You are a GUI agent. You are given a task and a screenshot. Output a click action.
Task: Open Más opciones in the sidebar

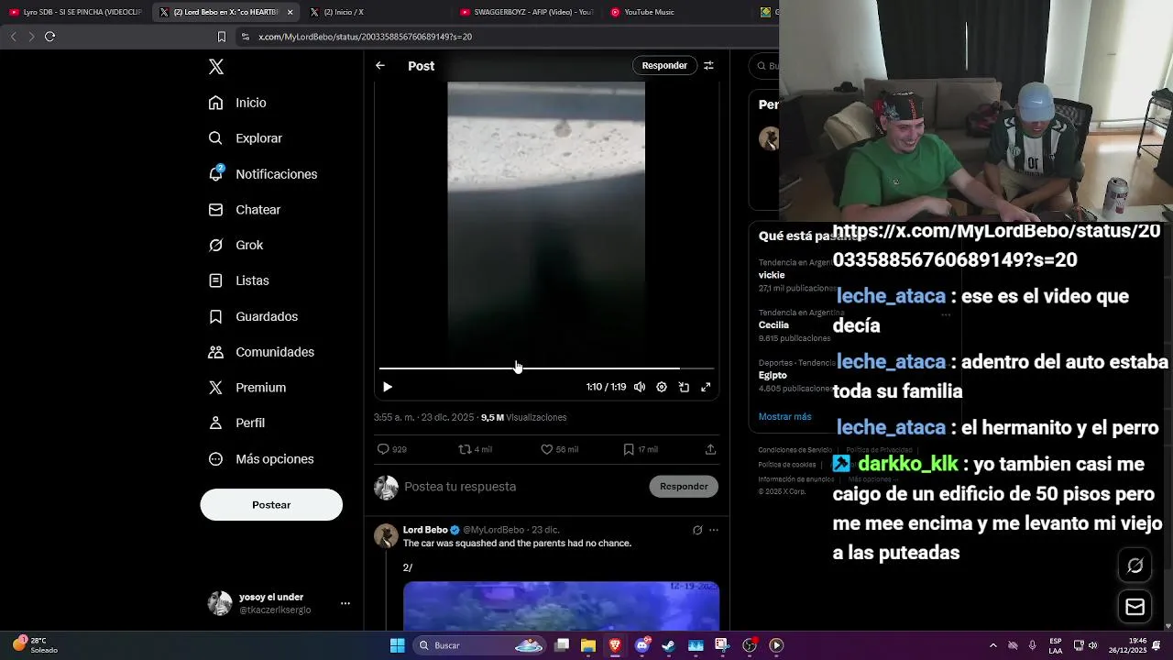coord(261,459)
